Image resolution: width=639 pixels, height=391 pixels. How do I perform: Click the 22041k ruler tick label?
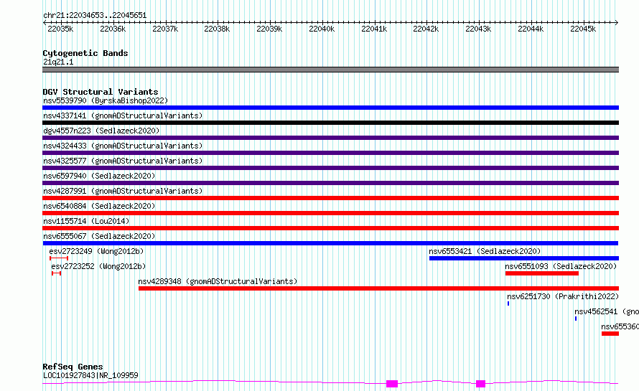[374, 29]
